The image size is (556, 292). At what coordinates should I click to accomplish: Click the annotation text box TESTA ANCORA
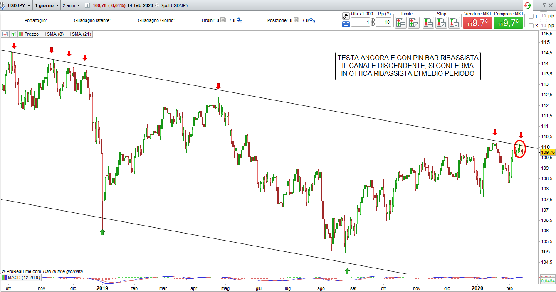(x=408, y=66)
